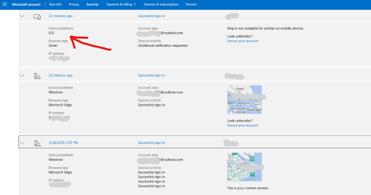
Task: Open the current session map thumbnail
Action: (x=245, y=167)
